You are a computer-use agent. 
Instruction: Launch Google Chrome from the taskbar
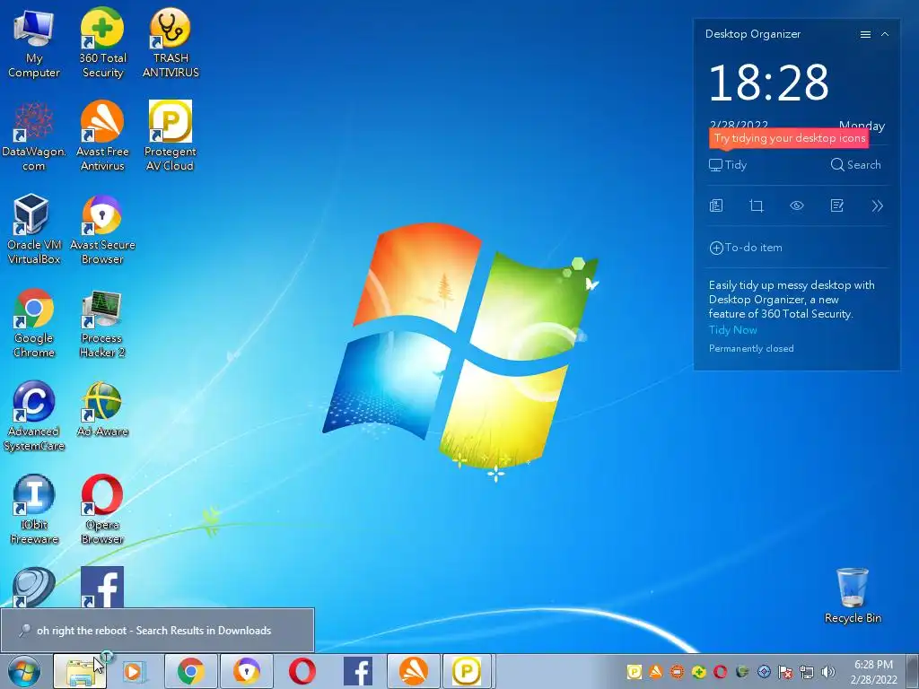pyautogui.click(x=191, y=671)
